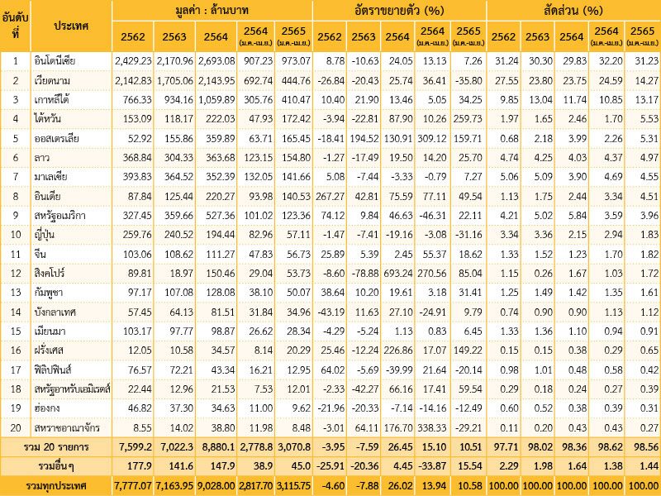Select Indonesia's 2564 value 2,693.08

pyautogui.click(x=216, y=61)
